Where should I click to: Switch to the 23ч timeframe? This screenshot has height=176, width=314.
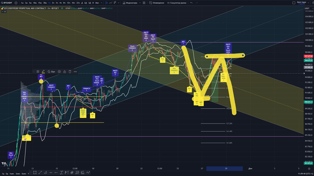[78, 3]
